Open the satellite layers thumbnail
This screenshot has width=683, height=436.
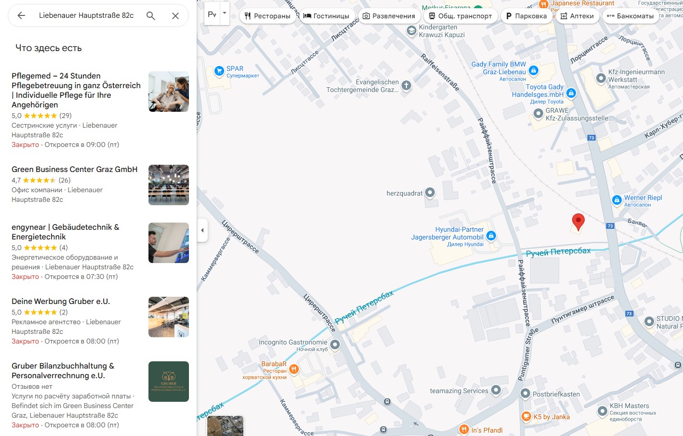(225, 425)
